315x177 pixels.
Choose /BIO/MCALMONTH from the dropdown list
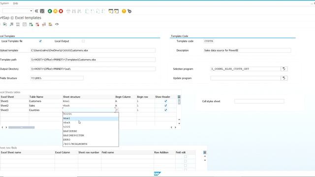[91, 144]
